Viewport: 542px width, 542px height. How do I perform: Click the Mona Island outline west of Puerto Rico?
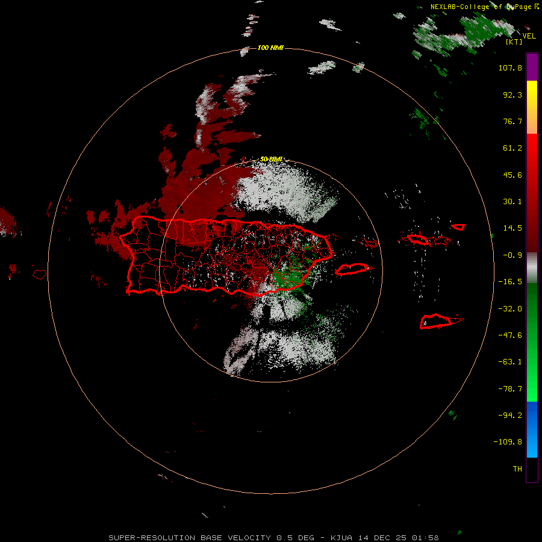[40, 274]
